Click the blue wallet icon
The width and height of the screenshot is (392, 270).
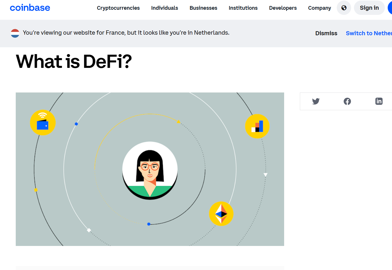coord(43,123)
